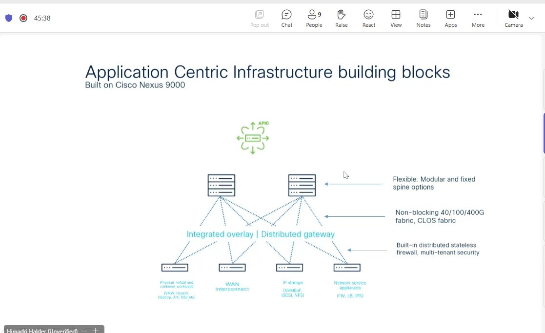The image size is (545, 333).
Task: Click the plus control on the presenter bar
Action: [96, 331]
